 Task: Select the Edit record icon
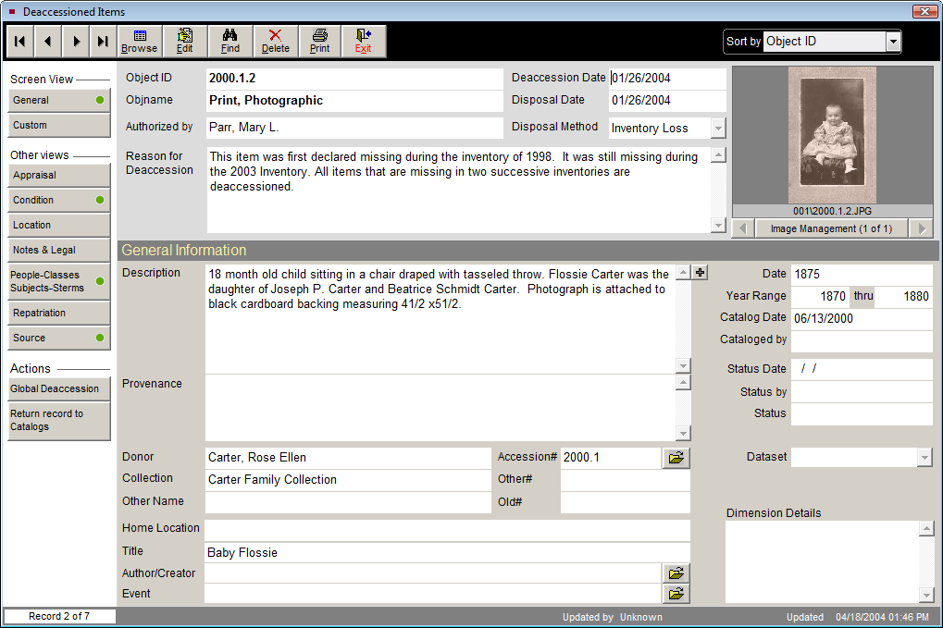coord(185,41)
